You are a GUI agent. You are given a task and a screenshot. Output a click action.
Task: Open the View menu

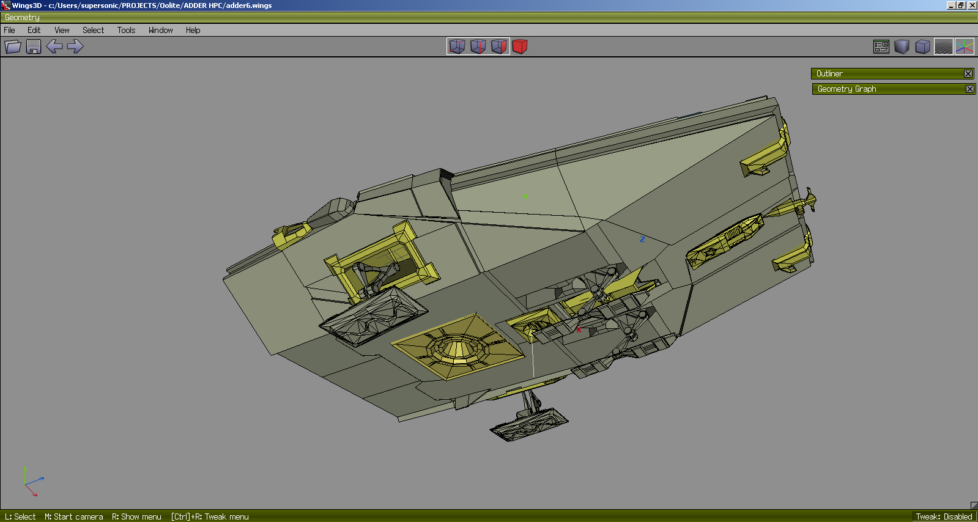pos(62,30)
